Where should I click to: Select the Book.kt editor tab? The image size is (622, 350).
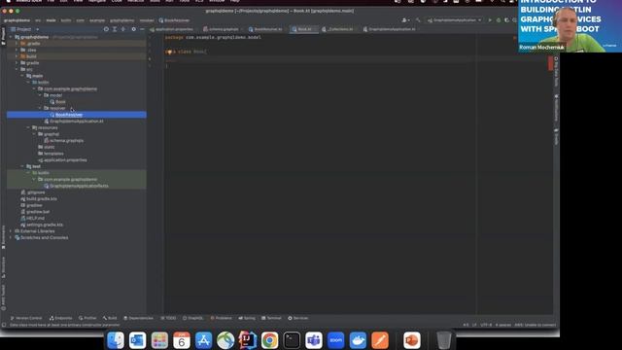coord(303,29)
